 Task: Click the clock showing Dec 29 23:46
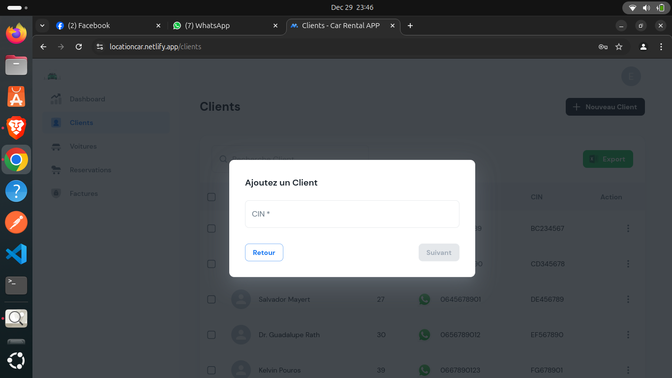click(x=352, y=7)
